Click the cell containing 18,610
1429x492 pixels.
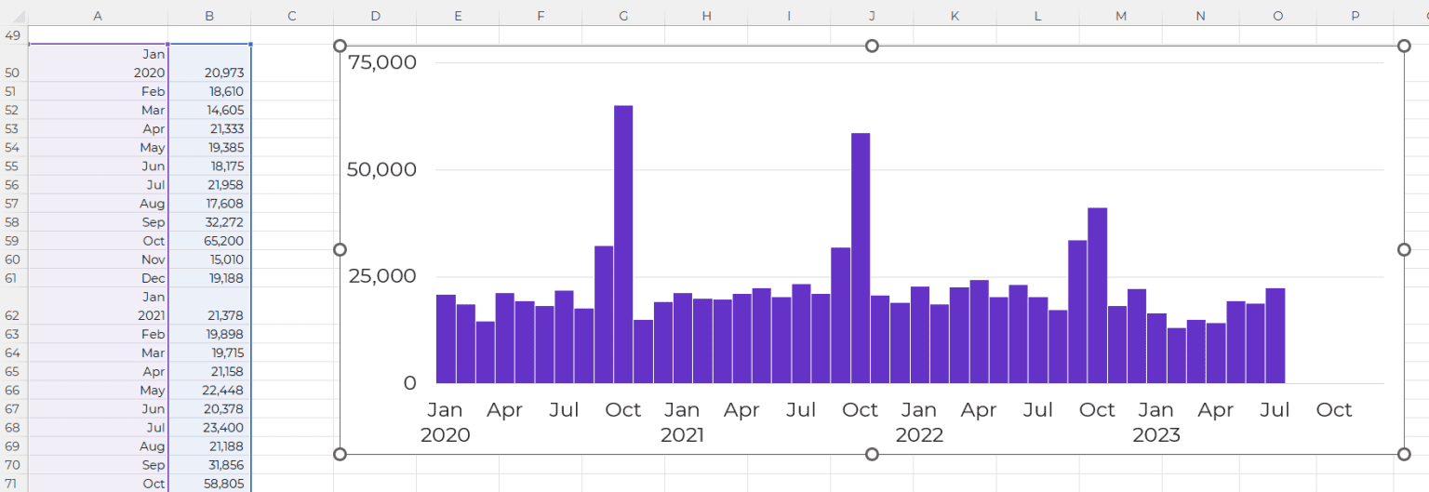point(209,91)
